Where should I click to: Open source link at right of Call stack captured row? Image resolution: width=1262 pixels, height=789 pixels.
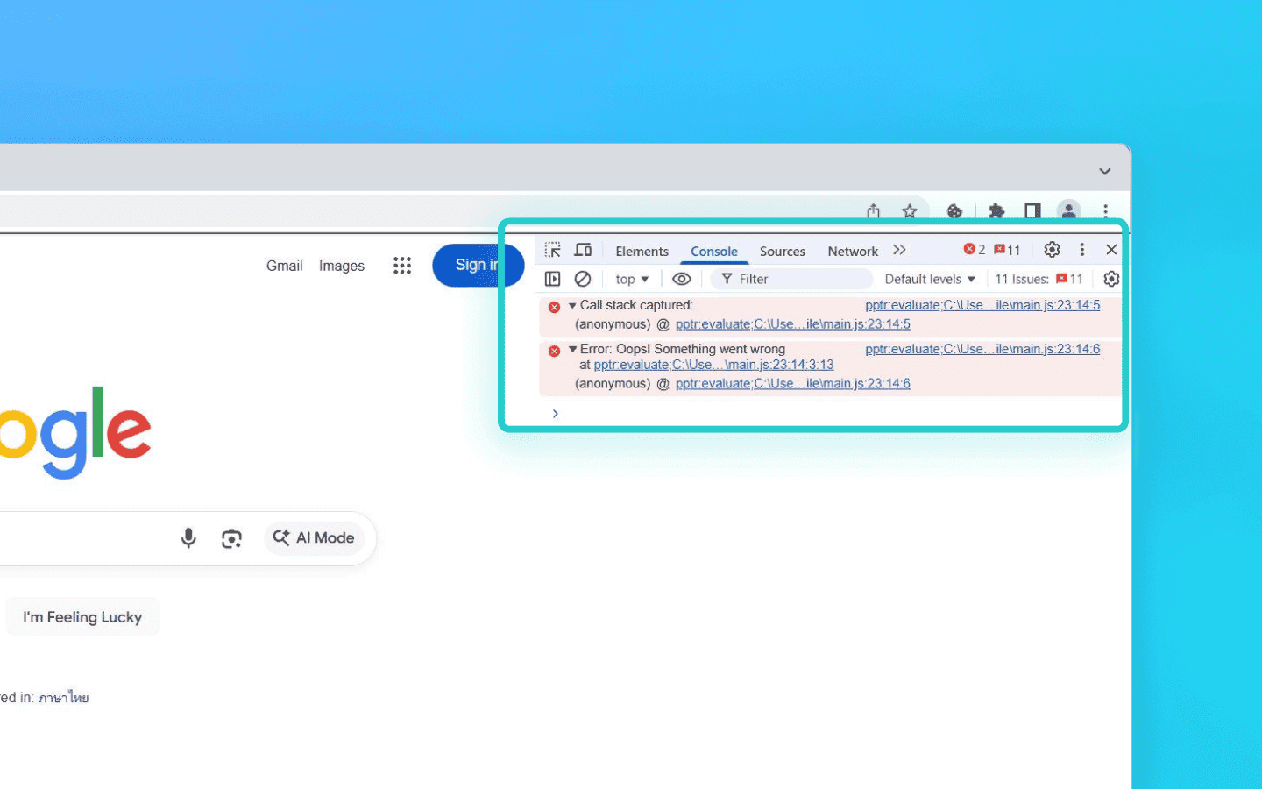point(982,305)
